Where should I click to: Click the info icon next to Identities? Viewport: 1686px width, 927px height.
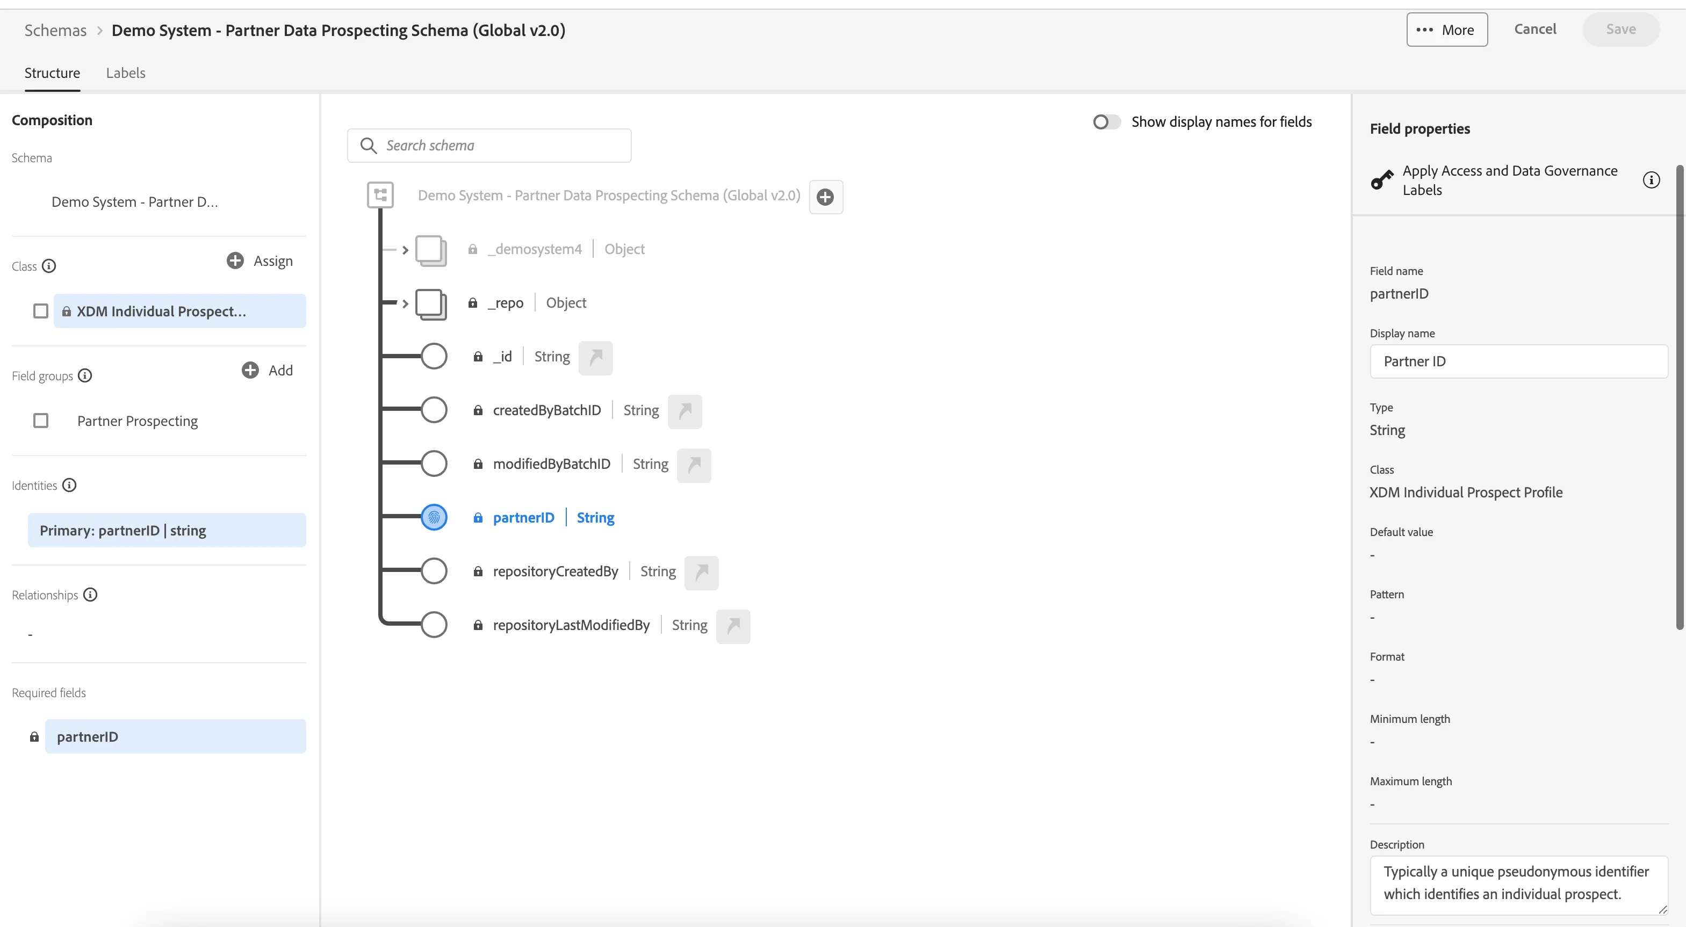pyautogui.click(x=69, y=485)
